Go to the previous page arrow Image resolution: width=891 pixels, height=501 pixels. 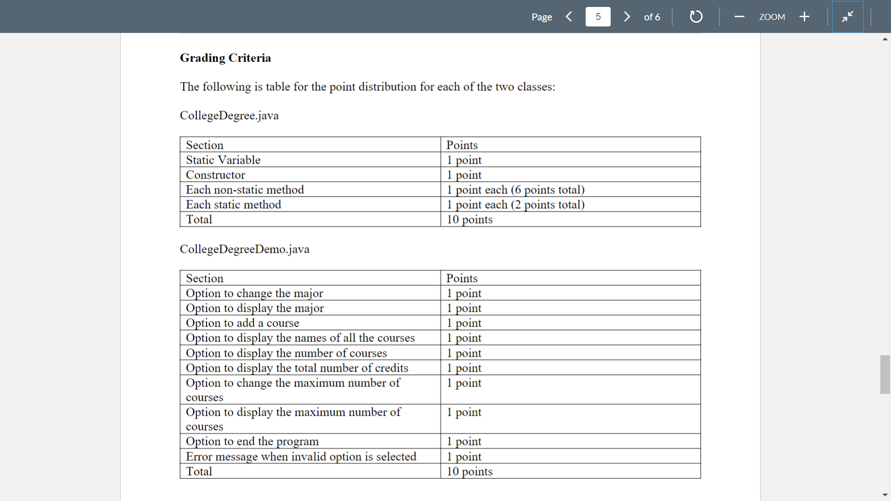pos(569,17)
